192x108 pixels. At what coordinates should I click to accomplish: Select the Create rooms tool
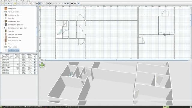pos(43,4)
